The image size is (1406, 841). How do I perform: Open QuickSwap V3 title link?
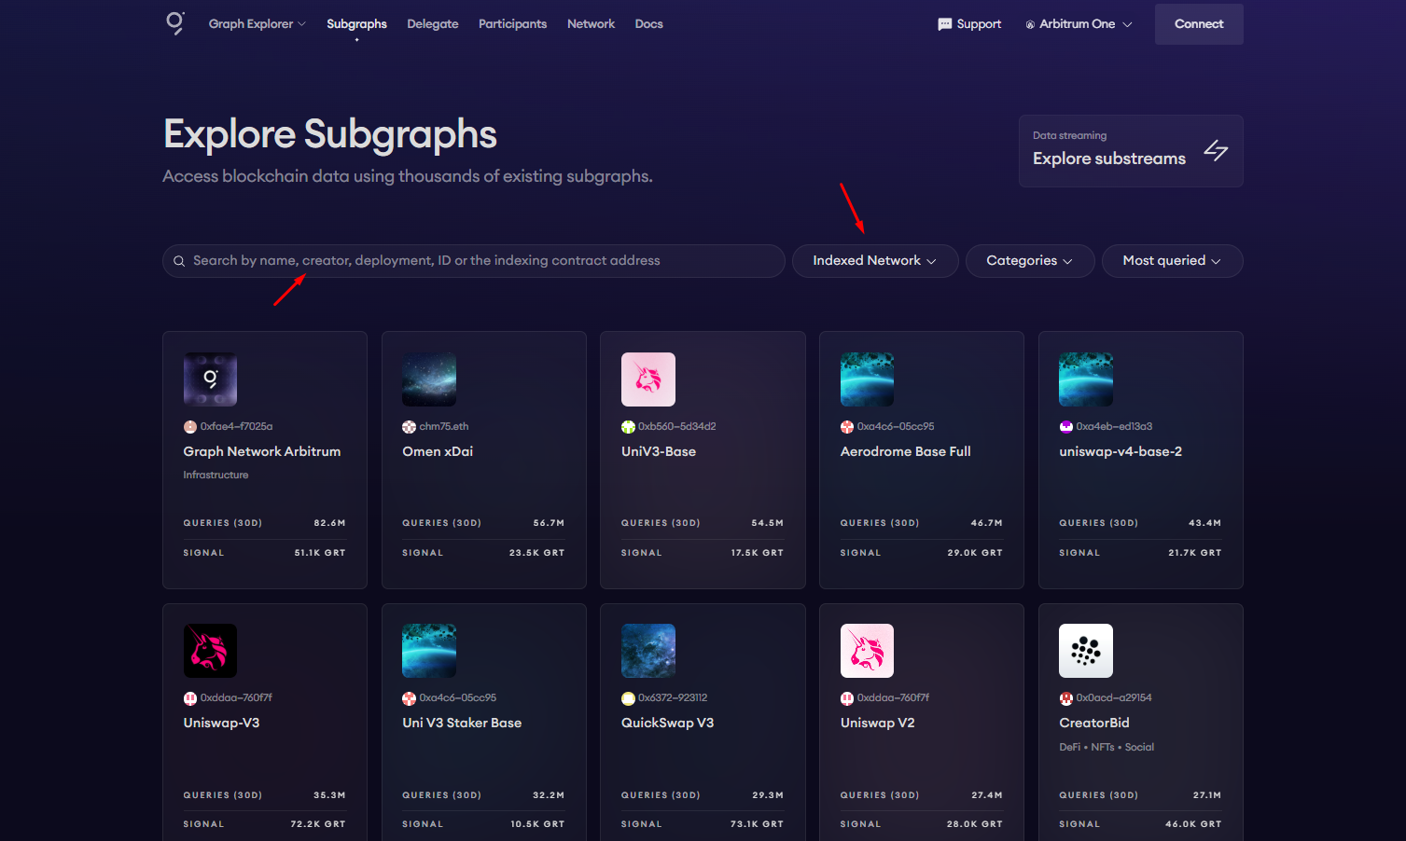coord(667,723)
